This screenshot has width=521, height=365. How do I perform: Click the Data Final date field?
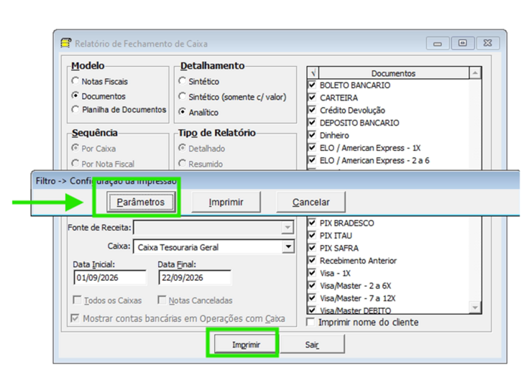pos(195,277)
